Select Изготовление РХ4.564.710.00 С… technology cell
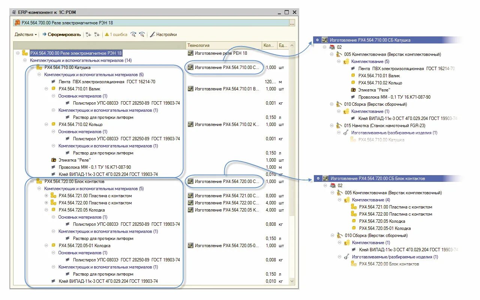The height and width of the screenshot is (300, 480). (223, 67)
